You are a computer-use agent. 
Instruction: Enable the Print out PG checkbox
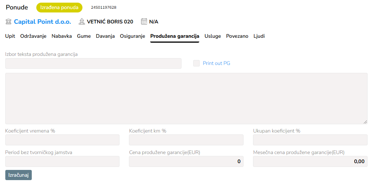pos(196,63)
